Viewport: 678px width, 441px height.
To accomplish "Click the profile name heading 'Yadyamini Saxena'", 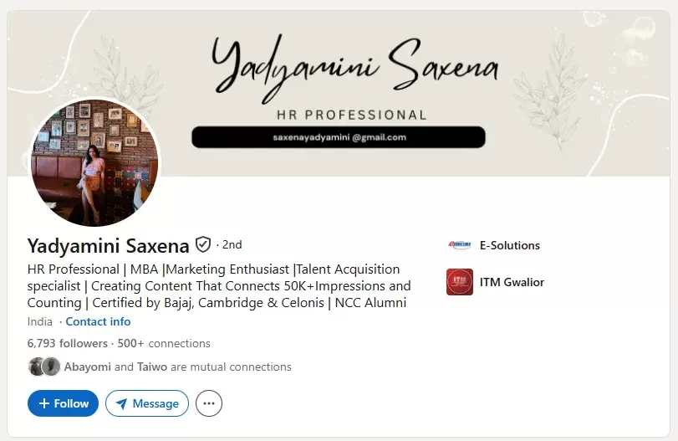I will [108, 245].
